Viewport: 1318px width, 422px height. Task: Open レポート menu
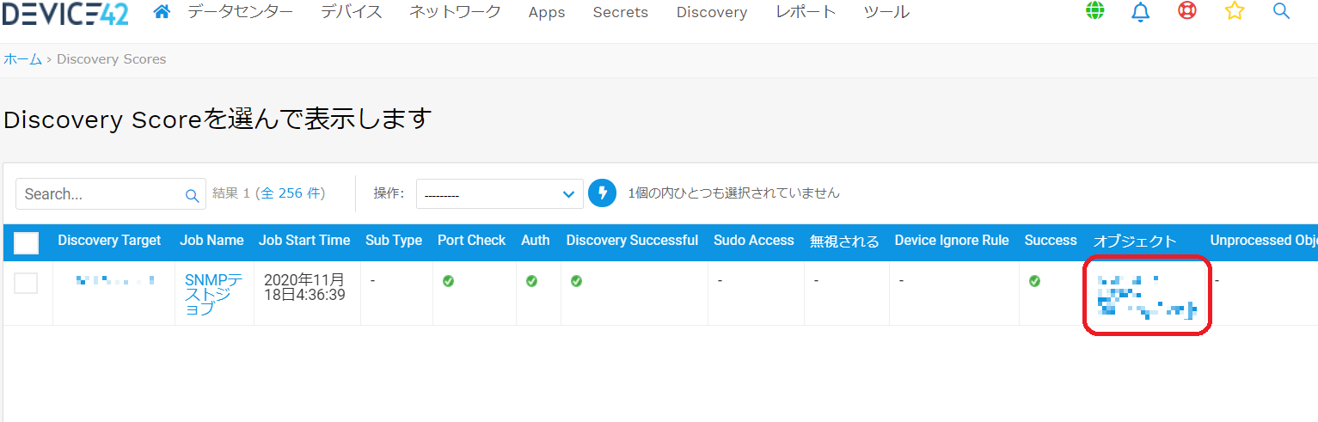click(806, 12)
